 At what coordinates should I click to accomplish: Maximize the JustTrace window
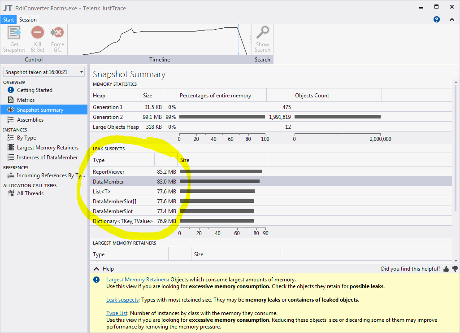(437, 7)
